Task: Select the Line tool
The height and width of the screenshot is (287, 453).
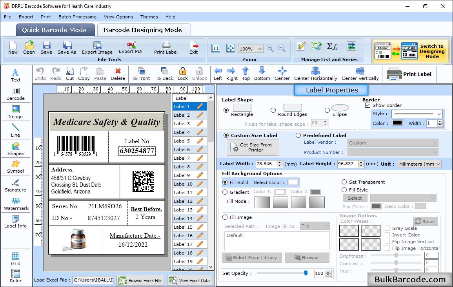Action: (x=16, y=130)
